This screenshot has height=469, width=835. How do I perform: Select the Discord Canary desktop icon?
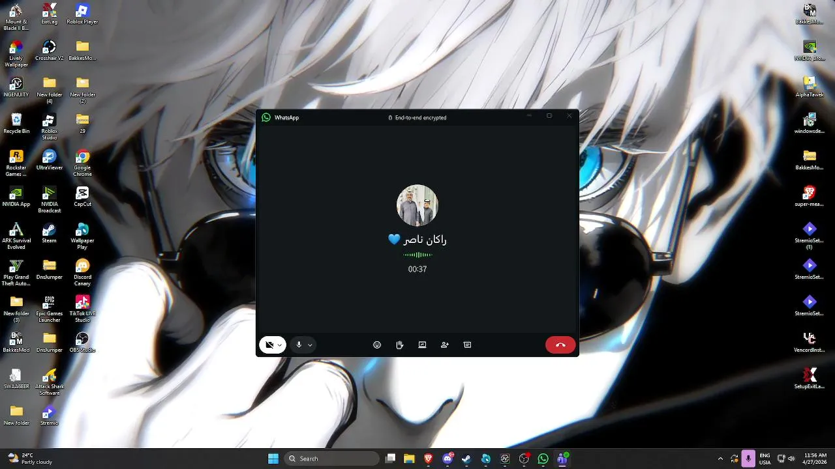coord(82,272)
